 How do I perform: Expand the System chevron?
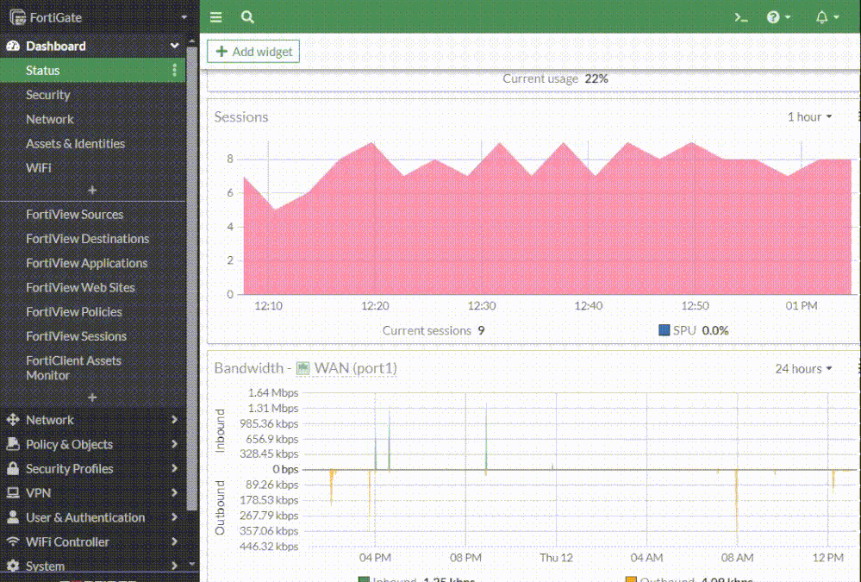click(175, 566)
